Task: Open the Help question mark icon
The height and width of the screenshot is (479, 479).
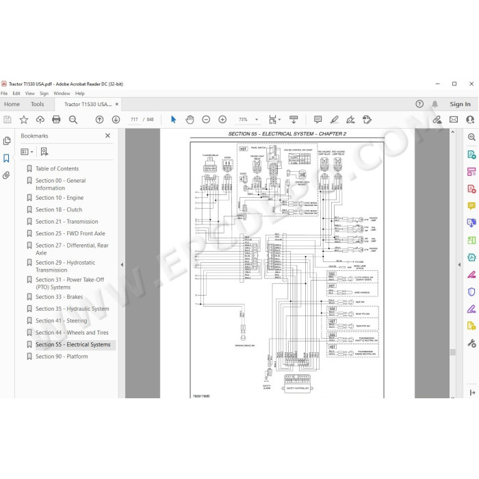Action: (419, 104)
